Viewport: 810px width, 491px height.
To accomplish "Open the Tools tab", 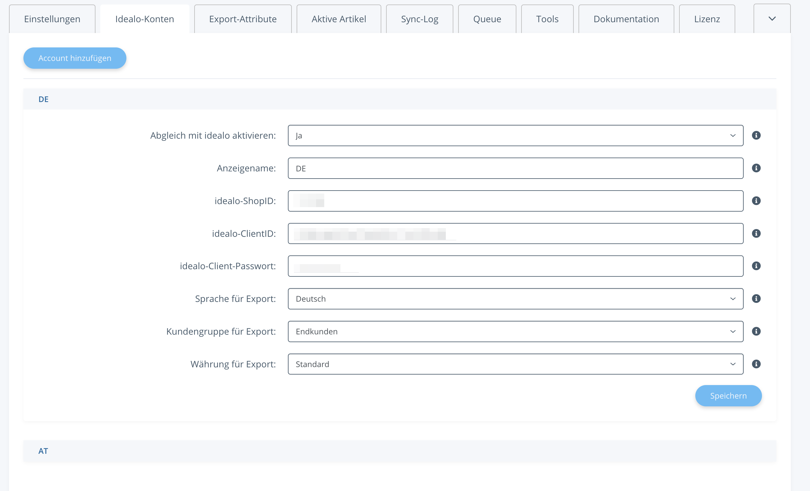I will [x=547, y=19].
